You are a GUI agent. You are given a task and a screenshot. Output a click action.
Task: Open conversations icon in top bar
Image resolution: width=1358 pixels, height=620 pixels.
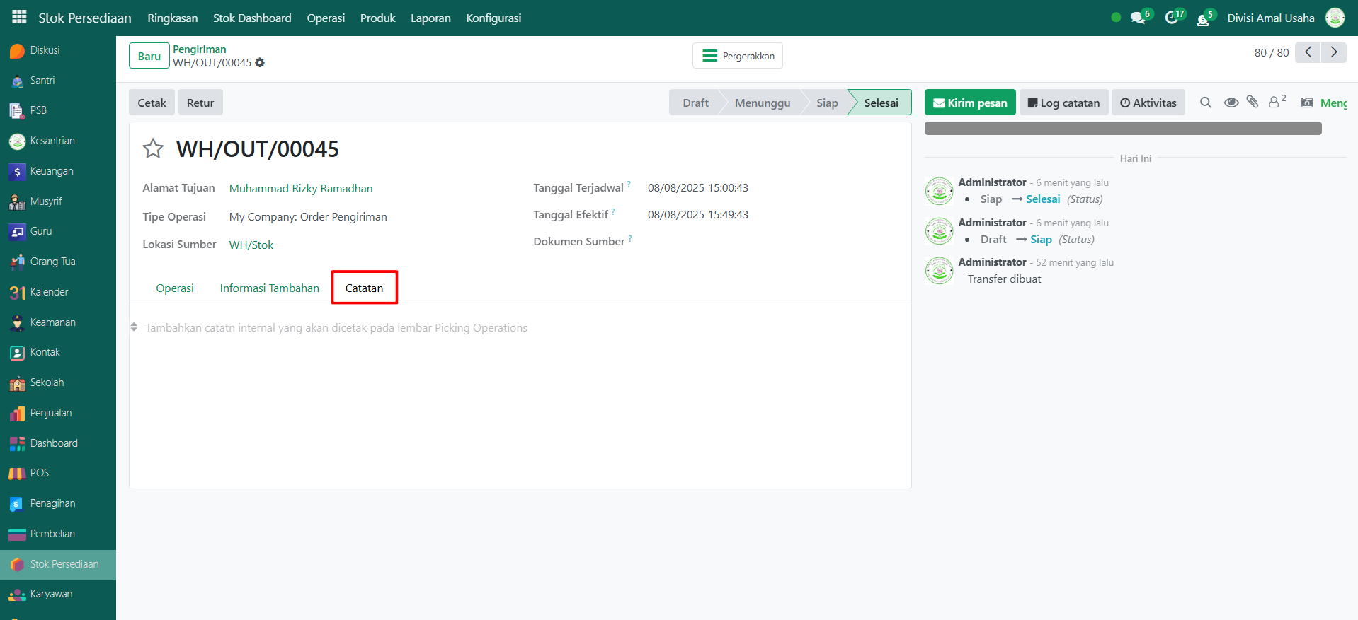coord(1139,18)
